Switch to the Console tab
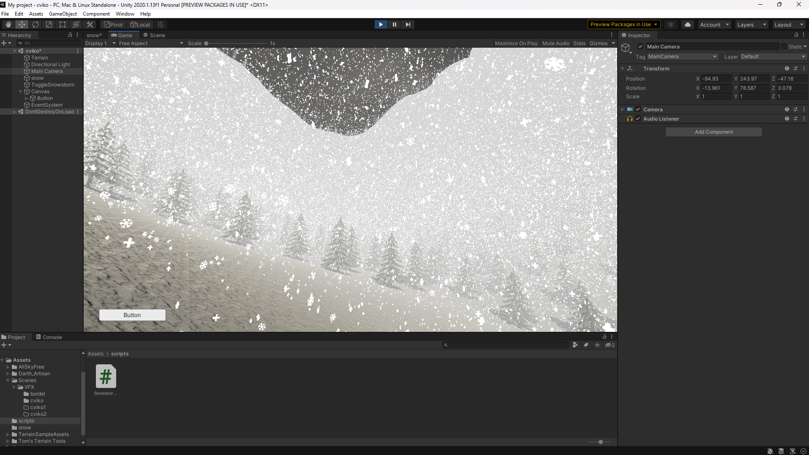The width and height of the screenshot is (809, 455). point(49,337)
